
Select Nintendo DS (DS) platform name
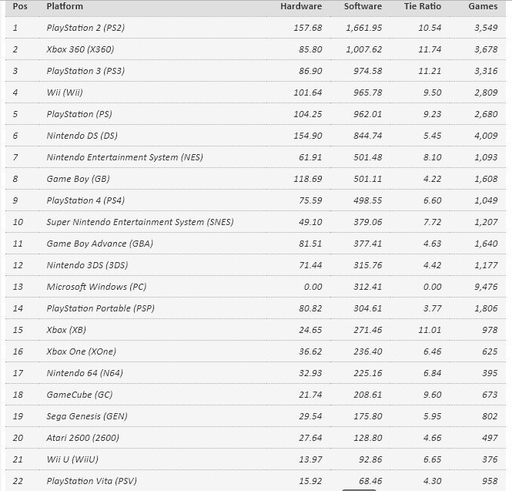point(82,136)
